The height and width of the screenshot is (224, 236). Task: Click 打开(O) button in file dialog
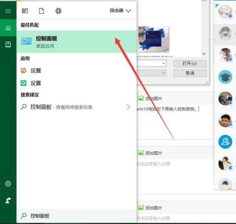(190, 63)
